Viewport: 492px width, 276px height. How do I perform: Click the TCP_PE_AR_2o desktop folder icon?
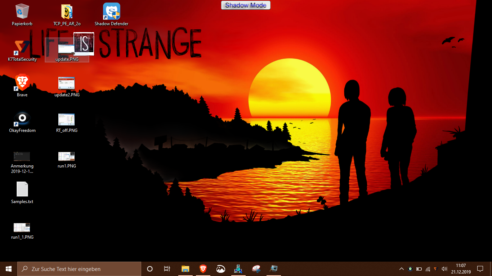[67, 12]
